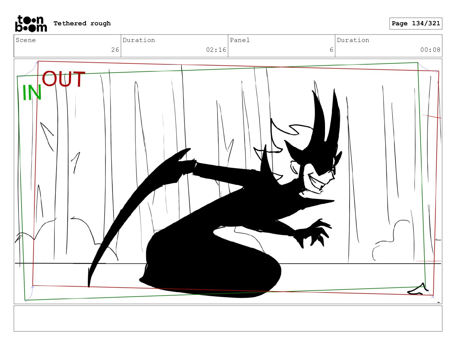Click the scene number '26'
Screen dimensions: 456x352
115,50
